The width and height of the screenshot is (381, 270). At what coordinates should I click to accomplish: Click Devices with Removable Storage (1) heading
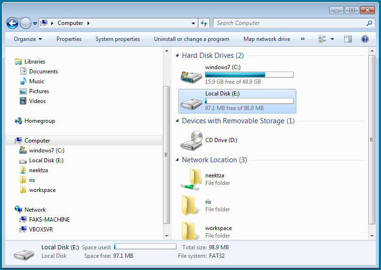[238, 121]
